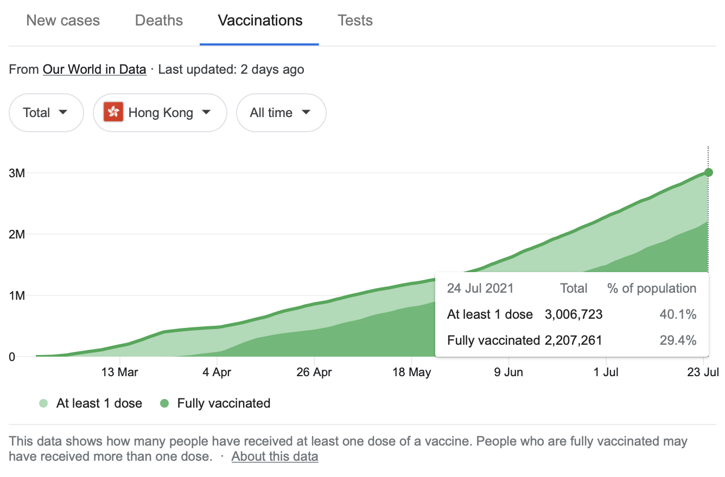
Task: Expand the Hong Kong region dropdown
Action: pos(160,113)
